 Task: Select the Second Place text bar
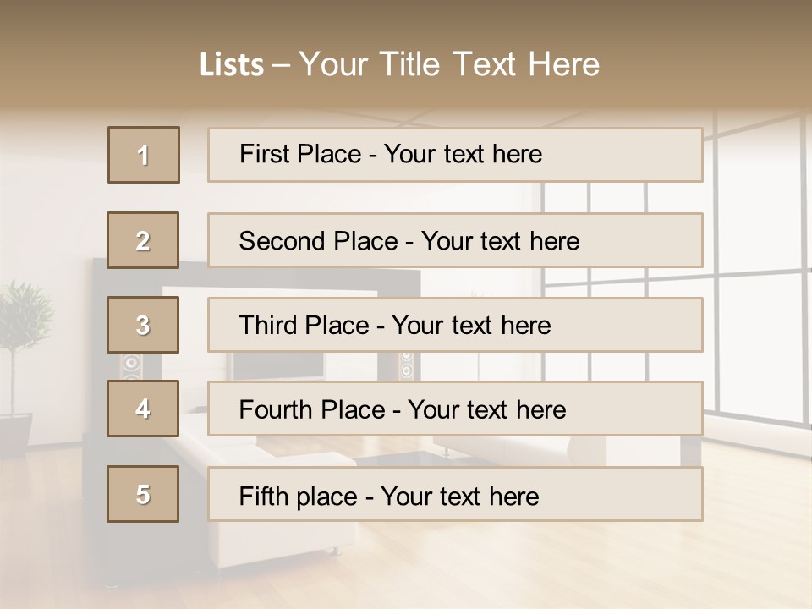point(455,240)
